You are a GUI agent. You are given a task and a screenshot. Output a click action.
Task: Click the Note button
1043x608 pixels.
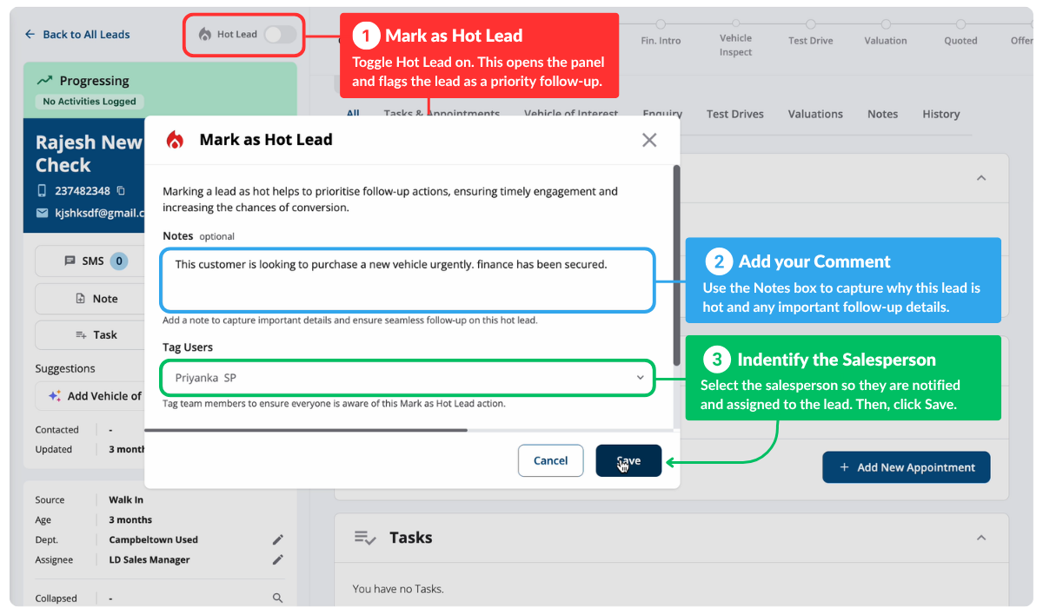90,298
